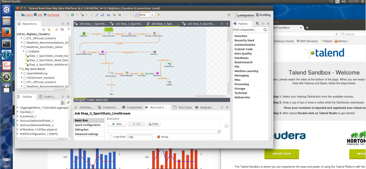366x169 pixels.
Task: Enable the Line limit checkbox
Action: [x=112, y=137]
